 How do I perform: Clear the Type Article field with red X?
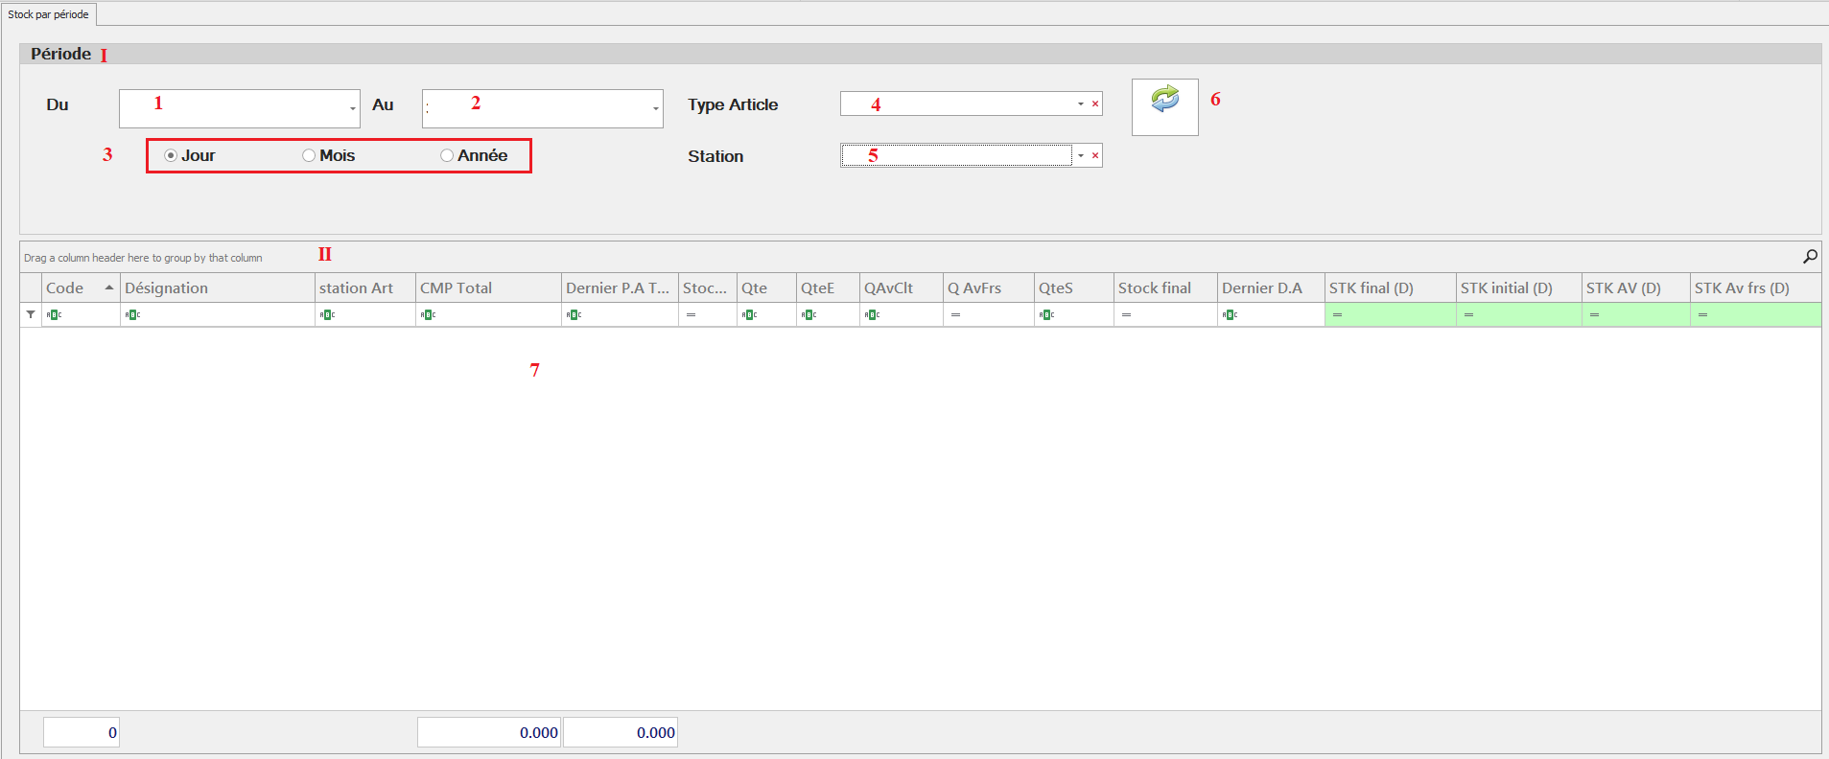[x=1095, y=103]
